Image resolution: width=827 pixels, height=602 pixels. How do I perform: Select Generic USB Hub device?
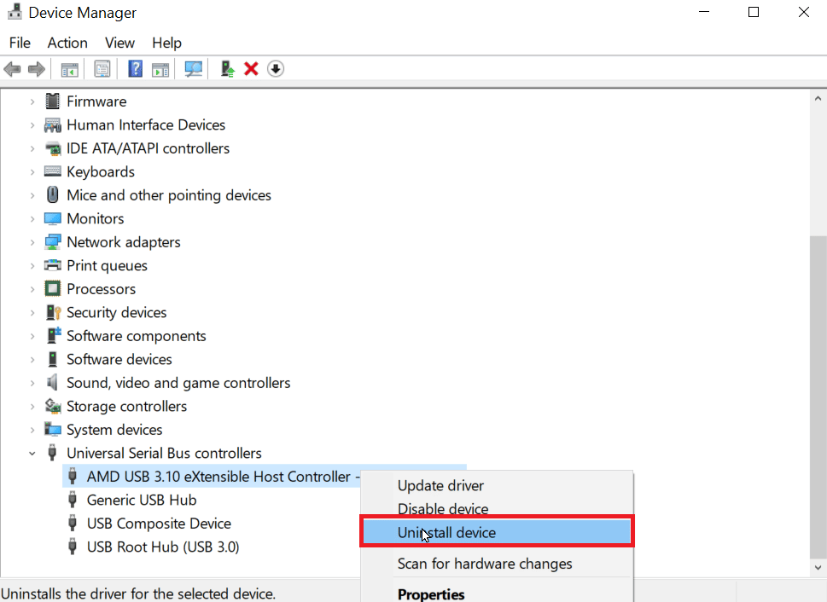(142, 500)
